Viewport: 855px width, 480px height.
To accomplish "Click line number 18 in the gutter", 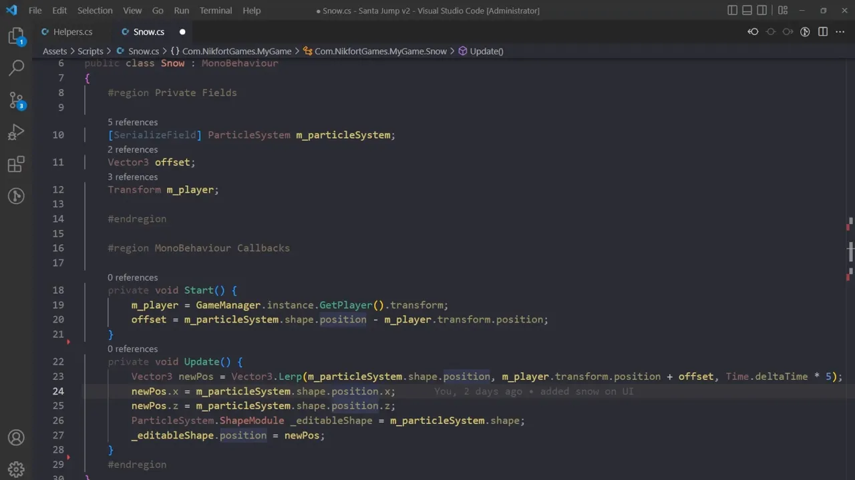I will tap(58, 290).
